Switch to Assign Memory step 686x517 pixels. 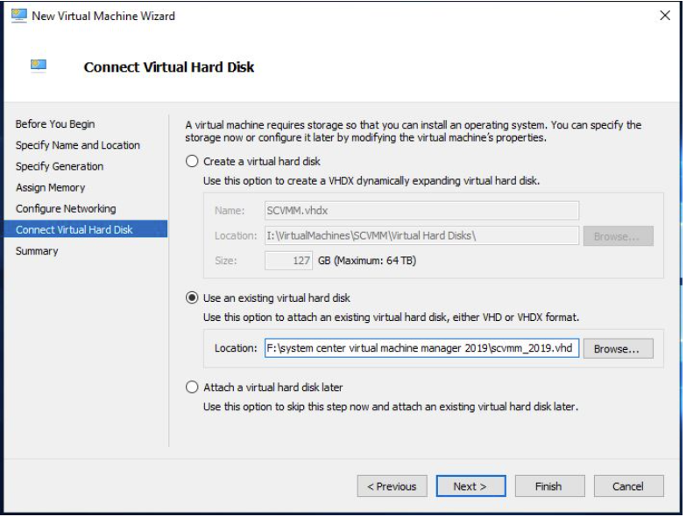pos(50,187)
